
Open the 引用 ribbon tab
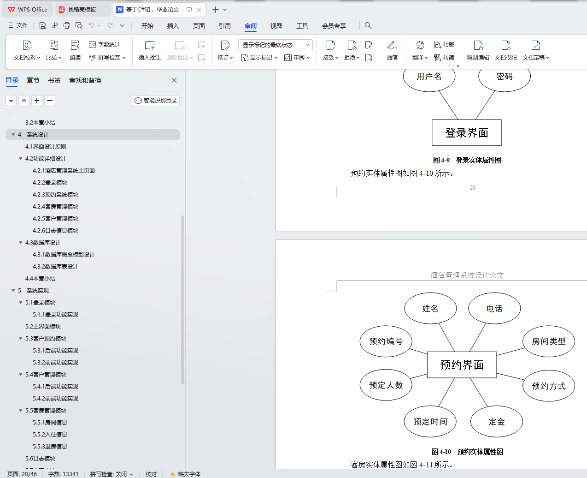[225, 26]
